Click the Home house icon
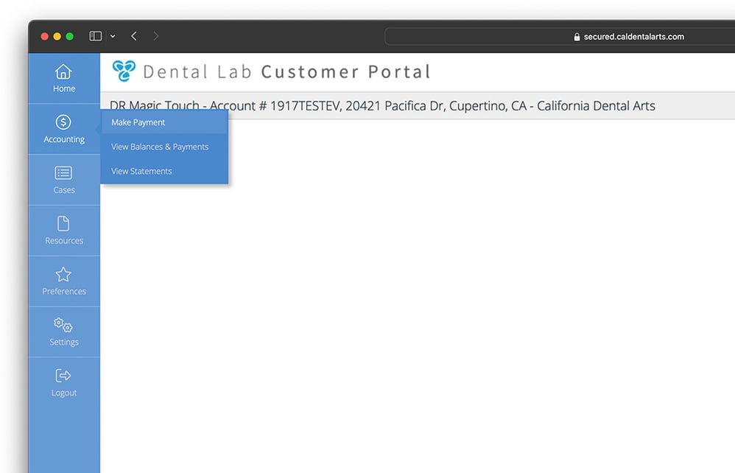The height and width of the screenshot is (473, 735). 63,71
